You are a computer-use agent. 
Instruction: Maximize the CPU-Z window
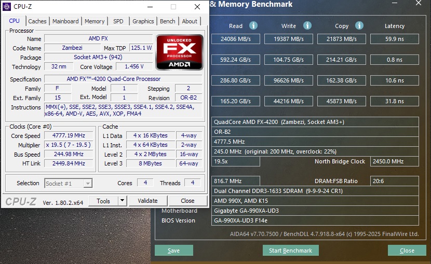pyautogui.click(x=173, y=7)
